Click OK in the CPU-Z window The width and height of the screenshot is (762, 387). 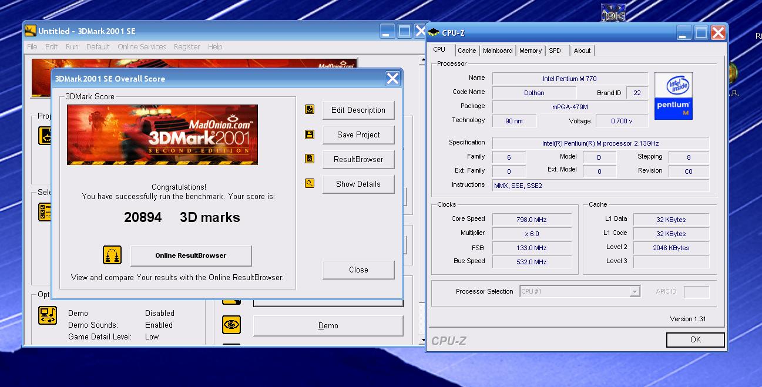point(696,339)
